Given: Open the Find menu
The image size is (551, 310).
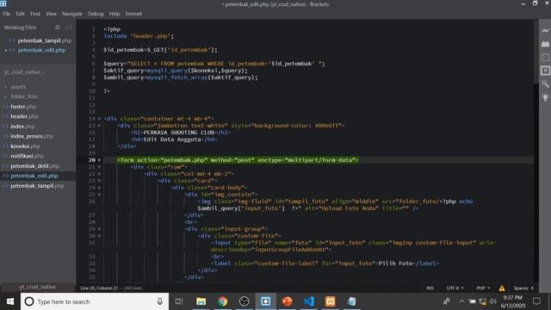Looking at the screenshot, I should 34,14.
